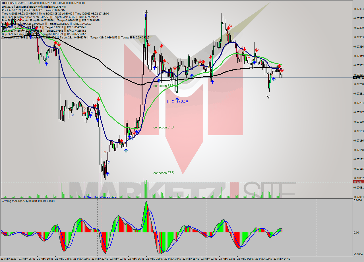Click the 0.07370 price axis label

(359, 28)
